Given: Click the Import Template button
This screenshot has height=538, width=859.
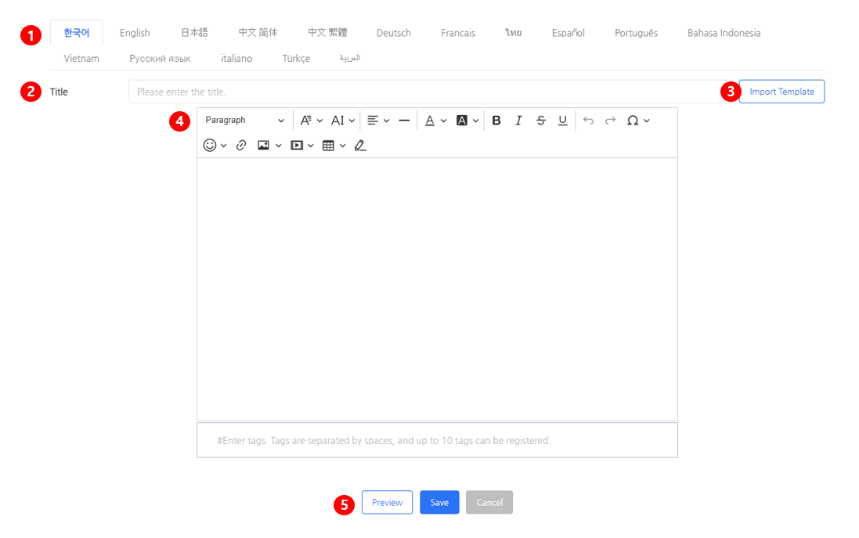Looking at the screenshot, I should click(781, 92).
